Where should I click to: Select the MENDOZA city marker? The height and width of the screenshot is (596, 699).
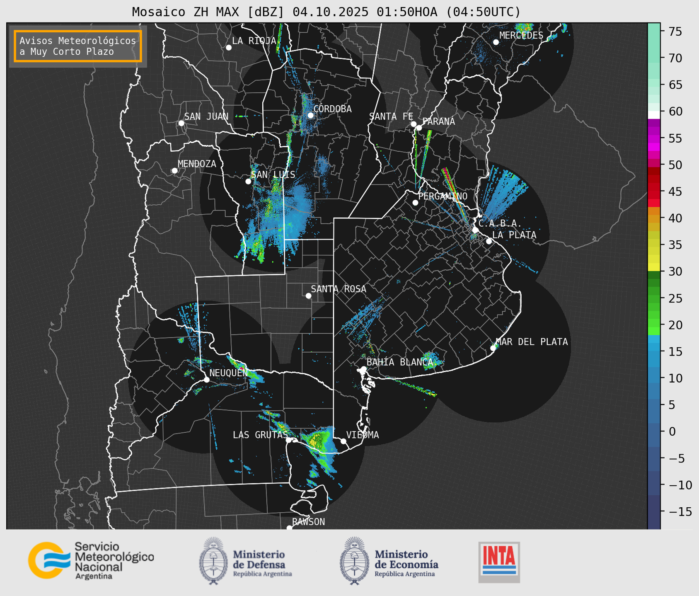coord(174,171)
